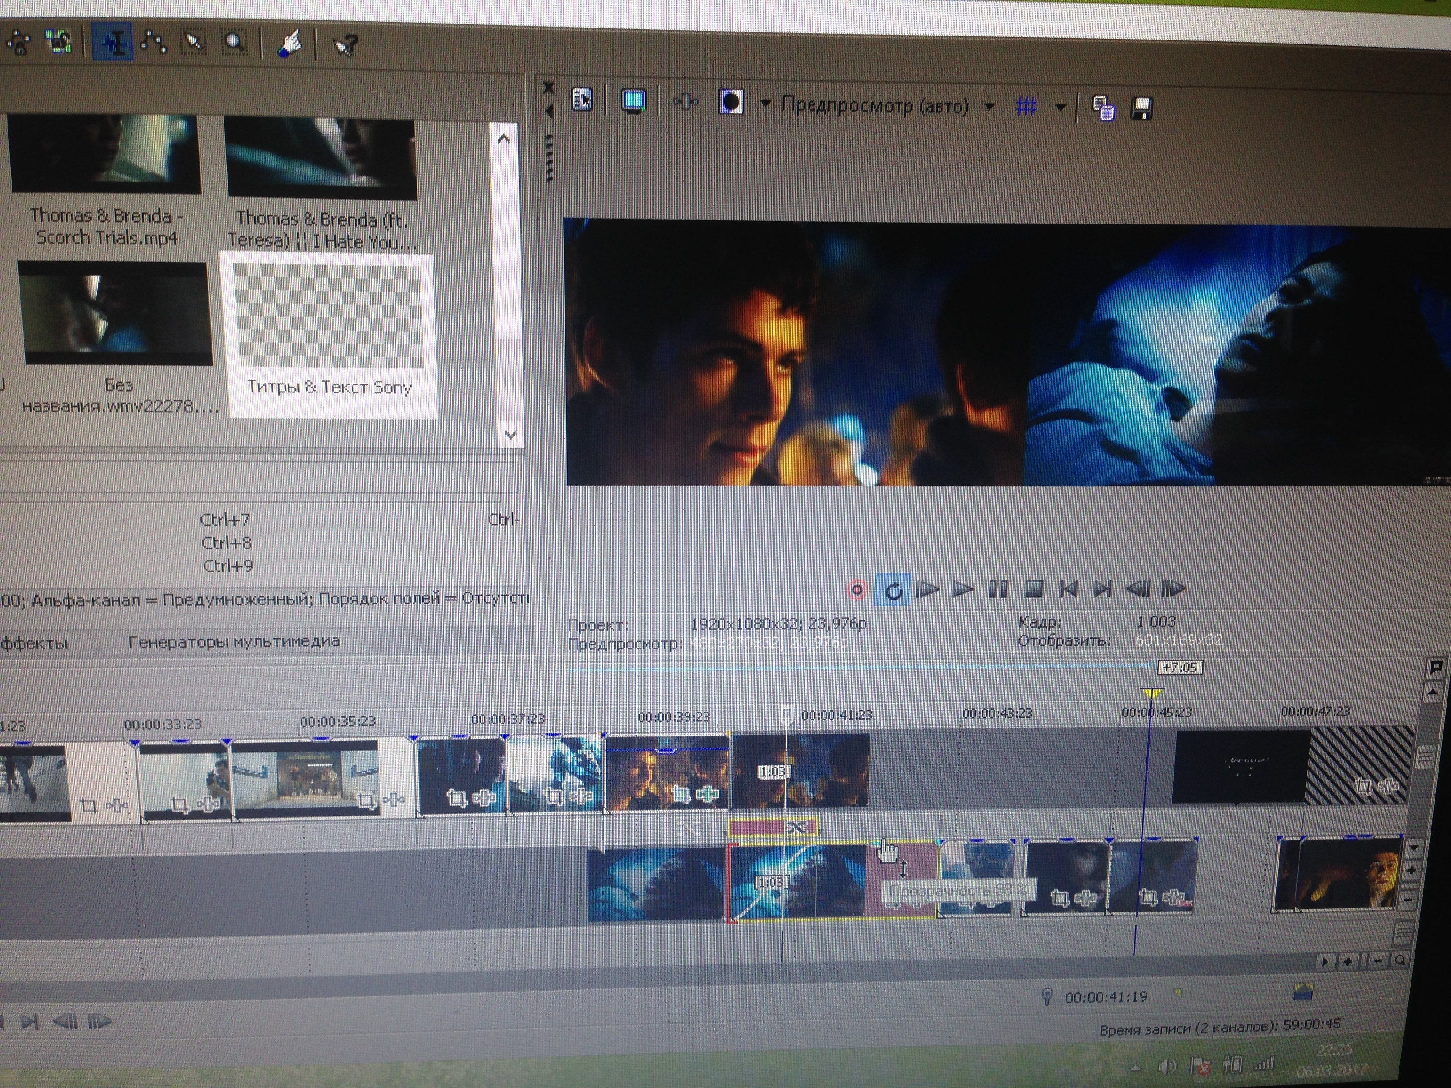Open Pan/Crop on the striped clip
This screenshot has height=1088, width=1451.
click(1363, 786)
